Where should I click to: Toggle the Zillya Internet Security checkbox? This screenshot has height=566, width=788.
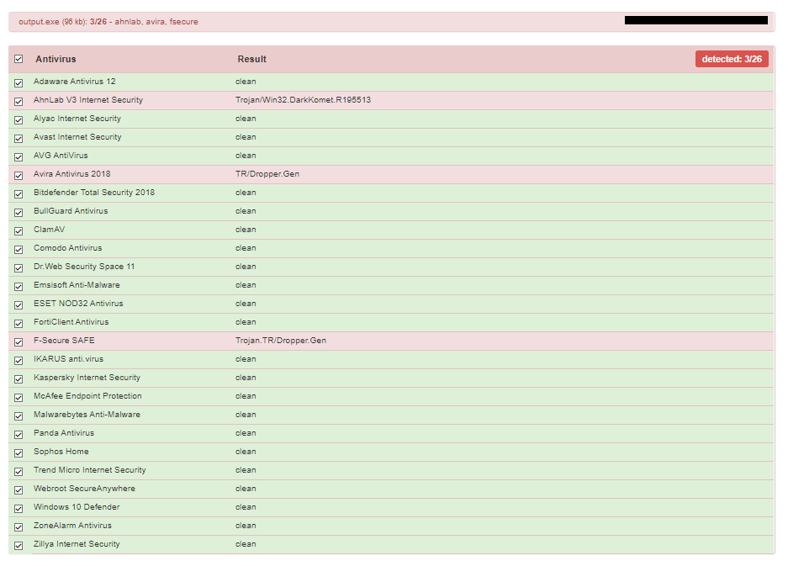point(19,545)
